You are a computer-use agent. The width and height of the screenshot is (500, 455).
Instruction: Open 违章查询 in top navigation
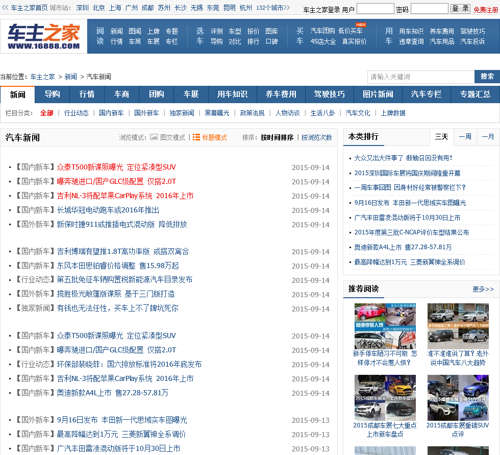pyautogui.click(x=411, y=41)
